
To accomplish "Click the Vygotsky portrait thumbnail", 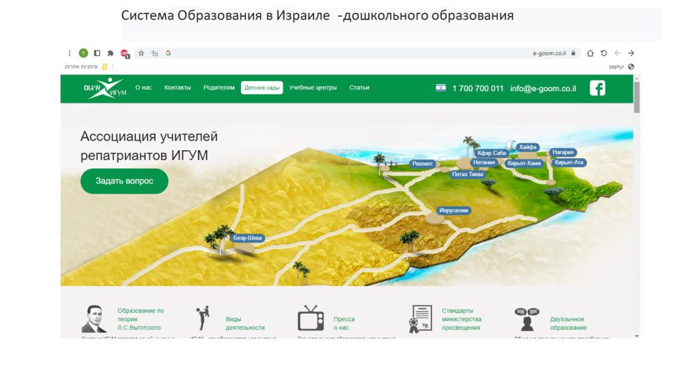I will pos(94,319).
